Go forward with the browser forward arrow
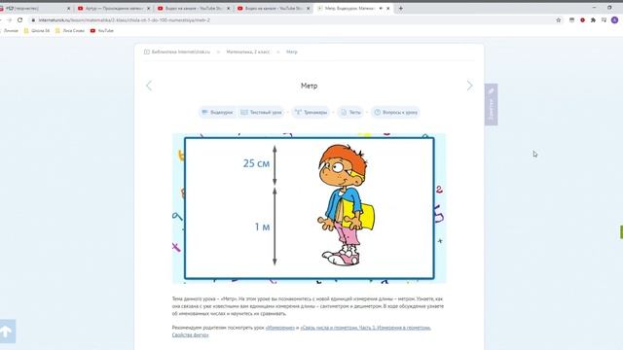 [9, 19]
